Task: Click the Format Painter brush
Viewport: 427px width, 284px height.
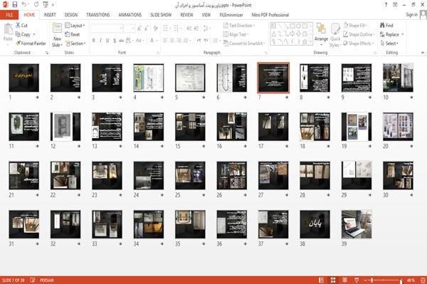Action: click(x=18, y=43)
